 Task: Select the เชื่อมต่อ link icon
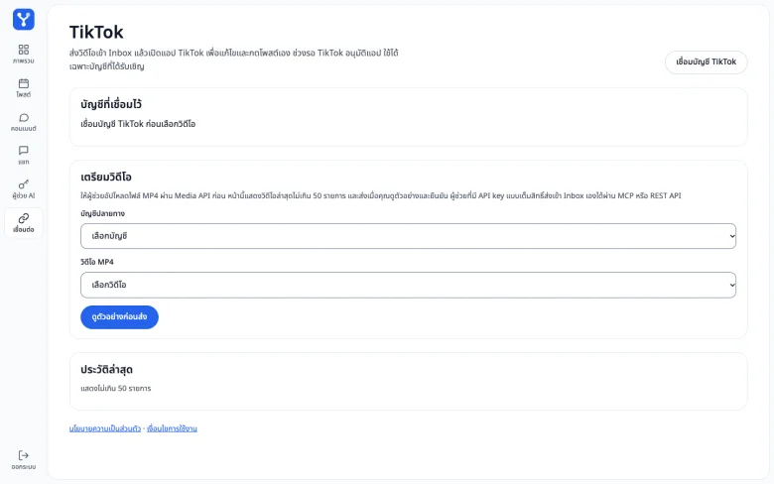pyautogui.click(x=23, y=218)
